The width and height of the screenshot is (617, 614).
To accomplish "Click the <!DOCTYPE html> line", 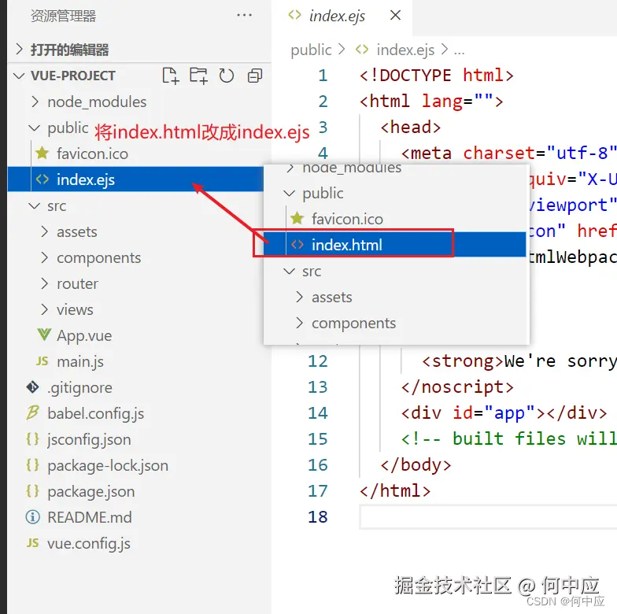I will pos(436,76).
